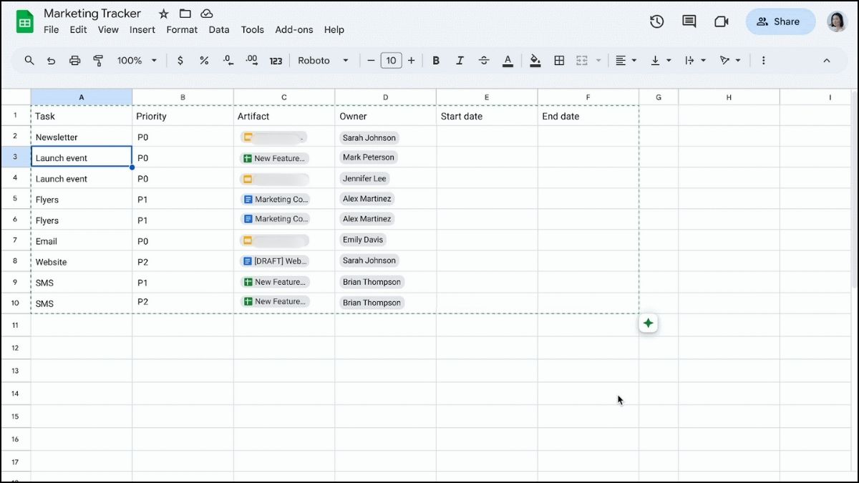Click the merge cells icon
This screenshot has height=483, width=859.
point(582,61)
